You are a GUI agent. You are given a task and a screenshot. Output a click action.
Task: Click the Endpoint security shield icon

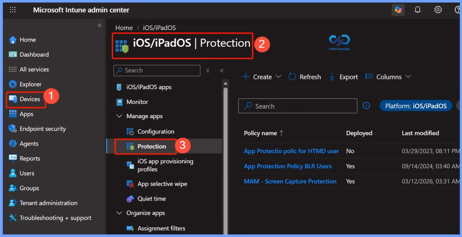coord(12,129)
